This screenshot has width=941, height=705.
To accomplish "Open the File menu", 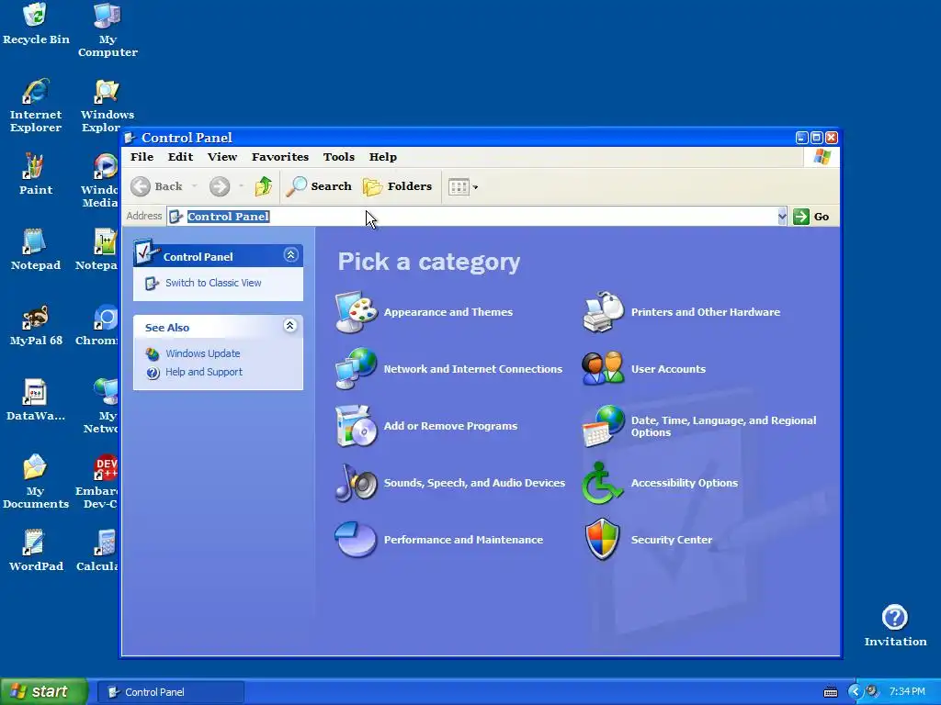I will click(x=142, y=156).
